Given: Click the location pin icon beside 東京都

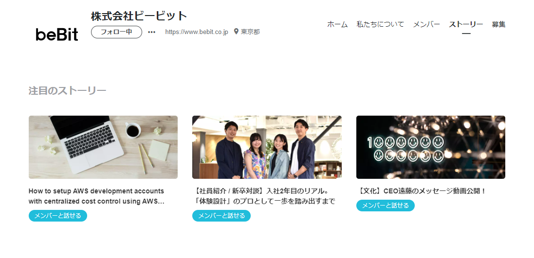Looking at the screenshot, I should click(x=236, y=32).
